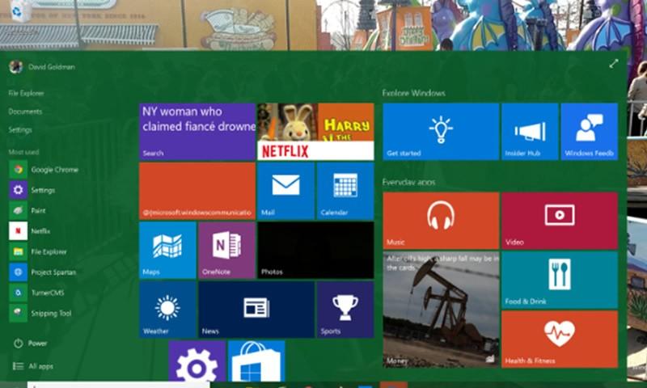The width and height of the screenshot is (647, 388).
Task: Open the OneNote tile
Action: tap(226, 250)
